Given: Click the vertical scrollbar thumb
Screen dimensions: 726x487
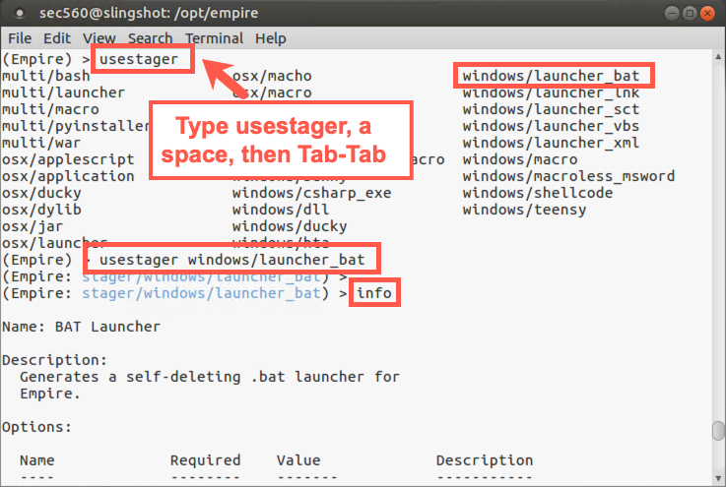Looking at the screenshot, I should [718, 431].
